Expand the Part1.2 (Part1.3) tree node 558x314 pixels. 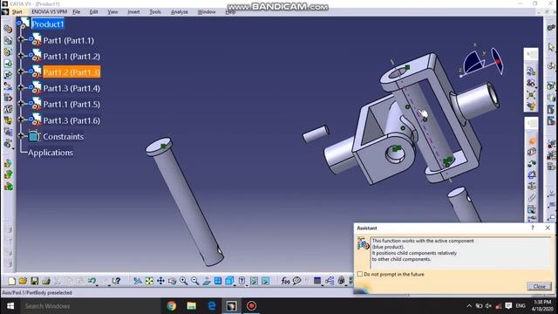(20, 72)
